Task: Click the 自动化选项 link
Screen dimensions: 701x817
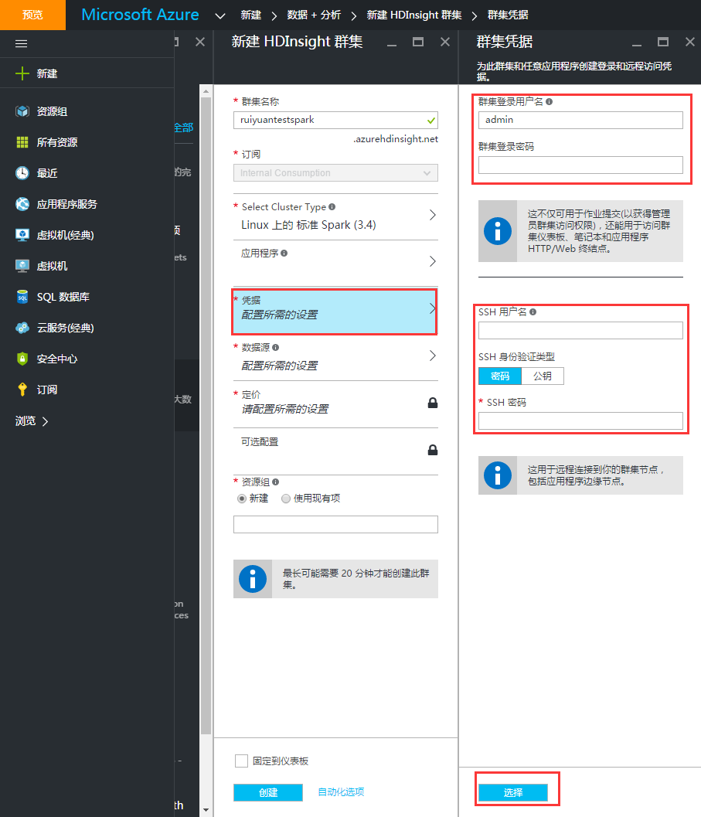Action: coord(341,791)
